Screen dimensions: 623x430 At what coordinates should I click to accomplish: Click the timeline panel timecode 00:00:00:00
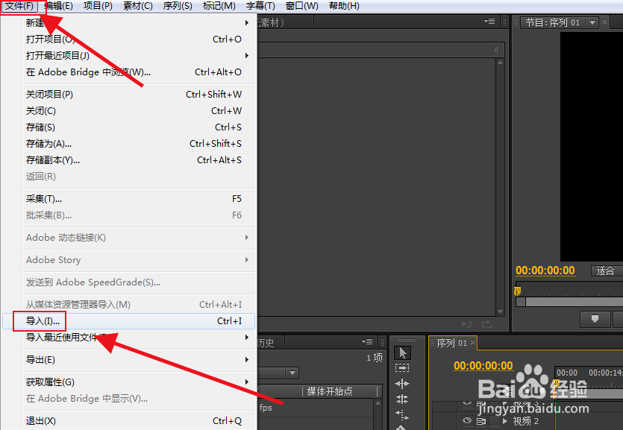coord(483,365)
